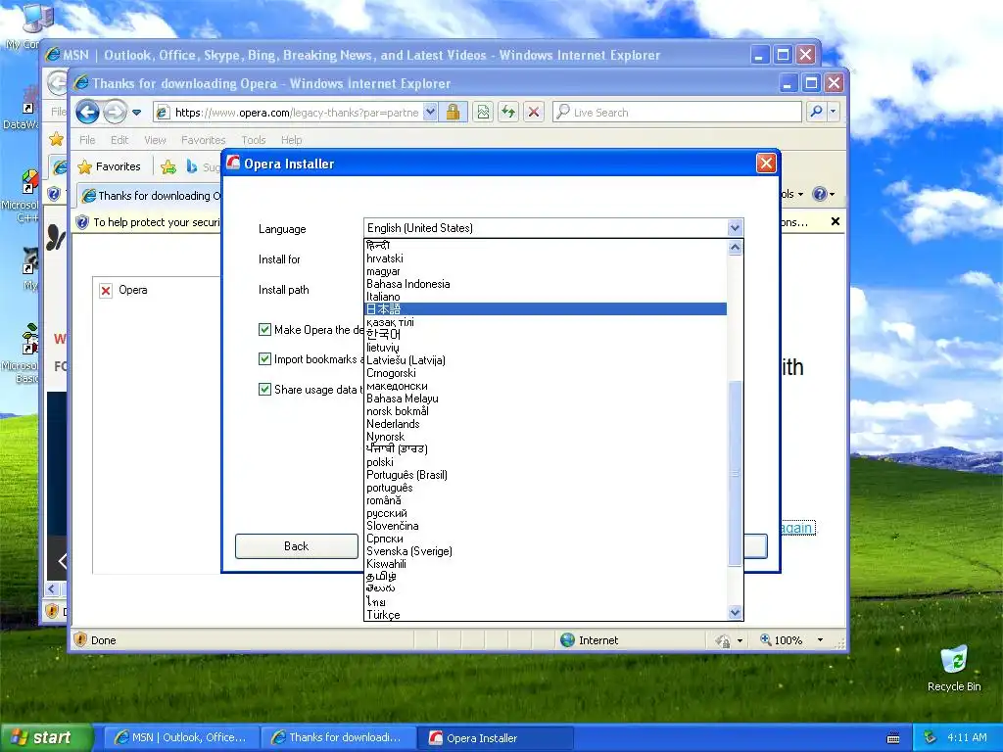Select 日本語 in language list
This screenshot has width=1003, height=752.
click(x=546, y=308)
